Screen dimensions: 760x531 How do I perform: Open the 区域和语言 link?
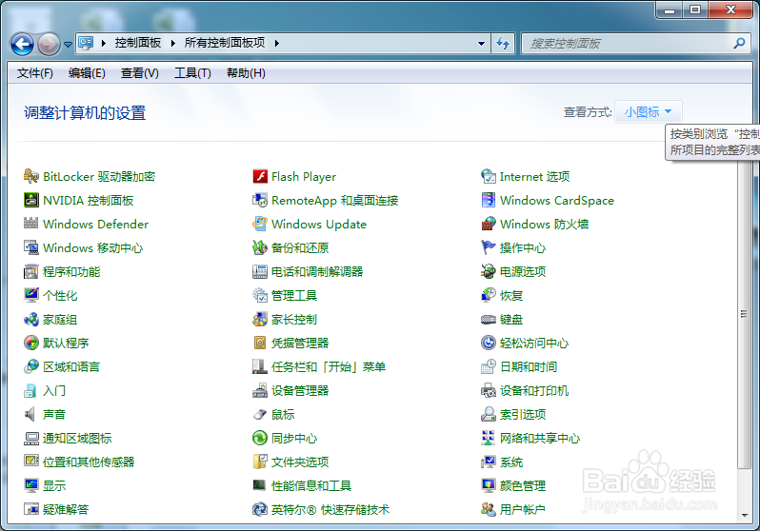click(x=71, y=366)
